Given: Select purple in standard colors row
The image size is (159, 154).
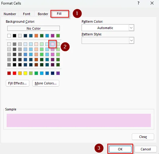Looking at the screenshot, I should pyautogui.click(x=58, y=73).
